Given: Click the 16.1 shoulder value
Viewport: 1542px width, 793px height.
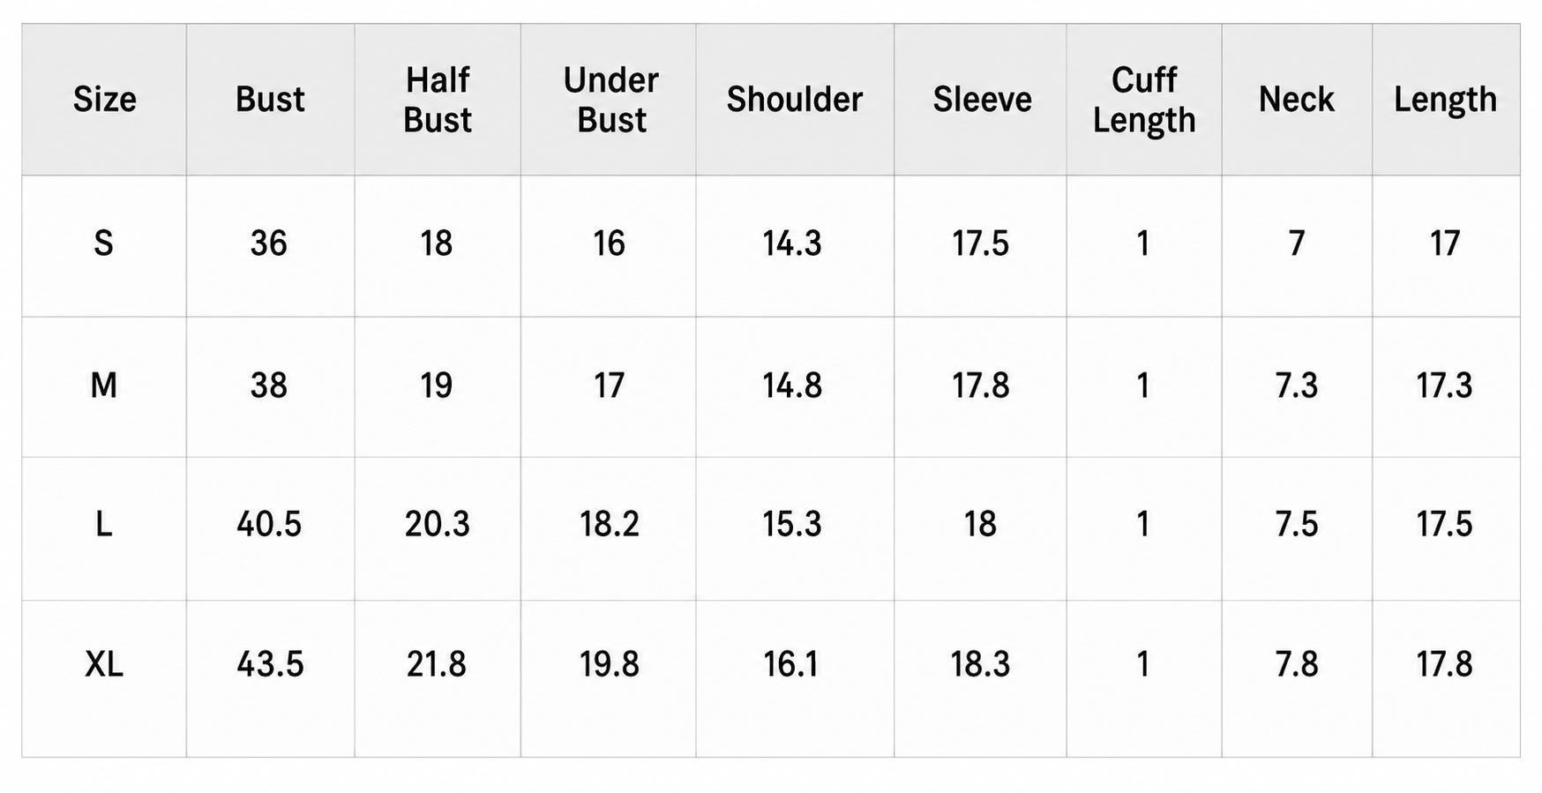Looking at the screenshot, I should click(790, 664).
